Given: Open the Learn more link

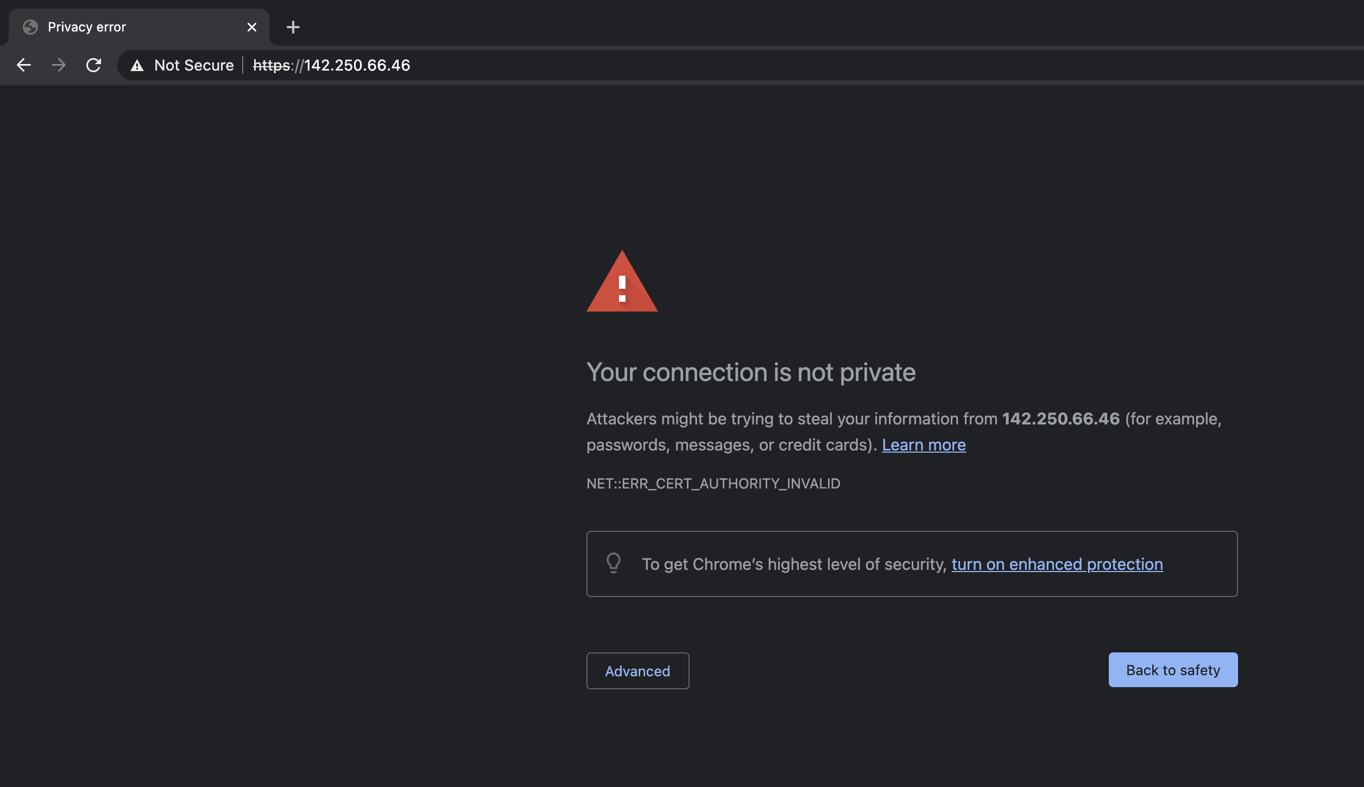Looking at the screenshot, I should (924, 445).
